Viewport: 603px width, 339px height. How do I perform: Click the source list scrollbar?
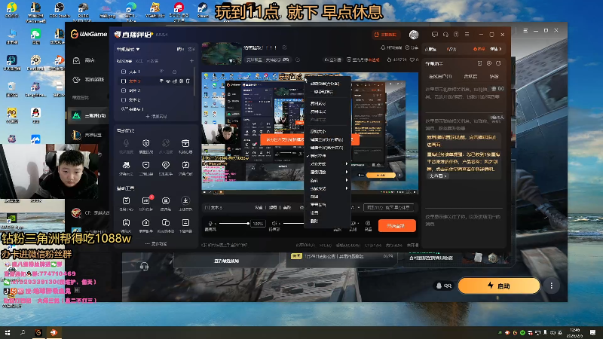[x=194, y=81]
